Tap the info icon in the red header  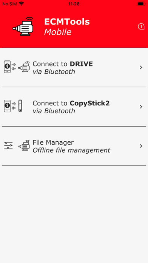pos(141,26)
